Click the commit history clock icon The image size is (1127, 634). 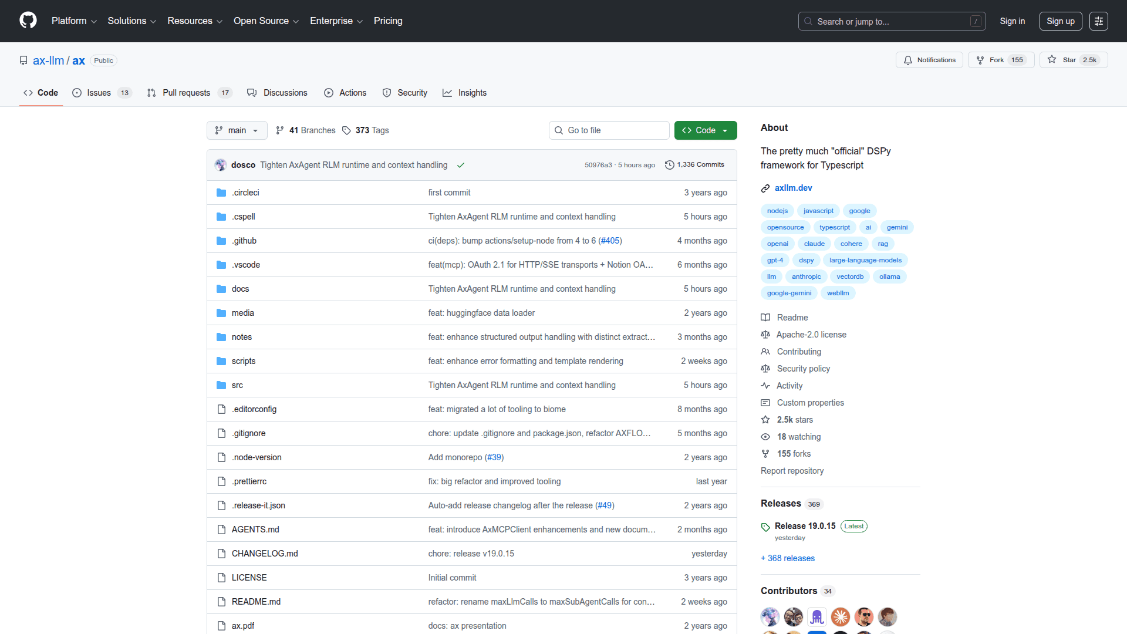669,165
